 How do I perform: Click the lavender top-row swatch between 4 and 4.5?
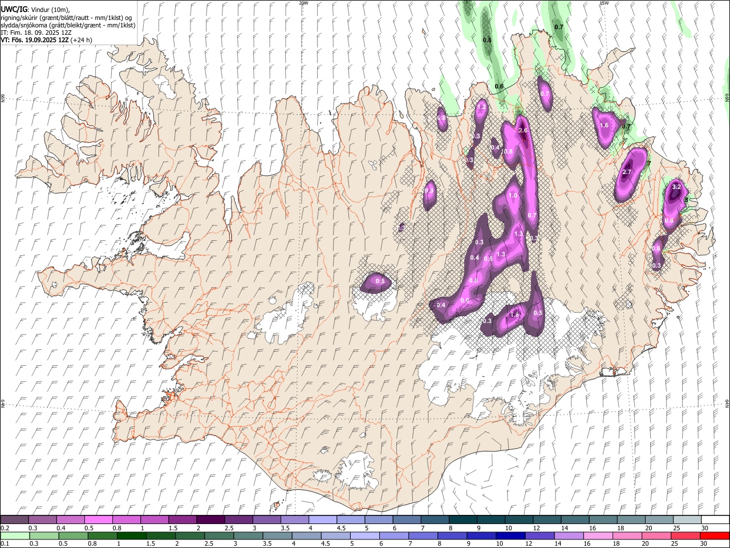tap(322, 519)
